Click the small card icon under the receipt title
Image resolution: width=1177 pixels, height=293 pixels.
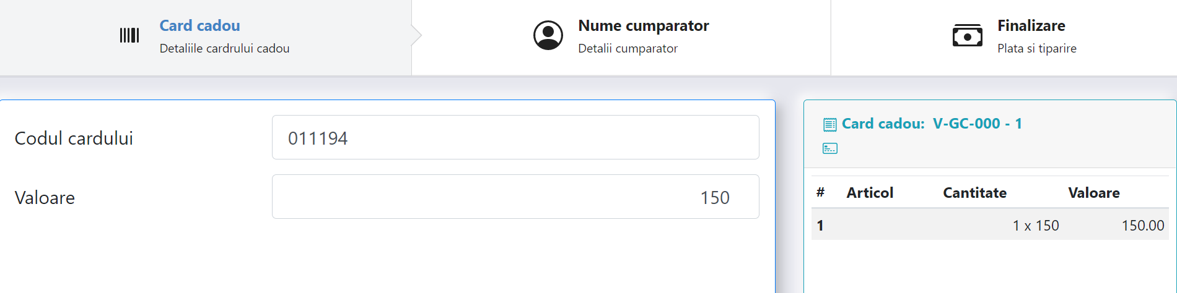pyautogui.click(x=830, y=148)
